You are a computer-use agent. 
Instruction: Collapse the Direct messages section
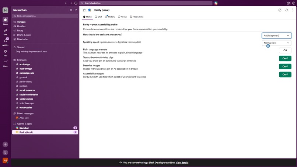pos(24,113)
